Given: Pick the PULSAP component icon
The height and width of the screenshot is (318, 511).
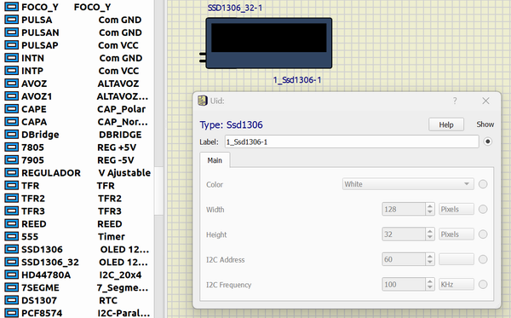Looking at the screenshot, I should coord(11,45).
